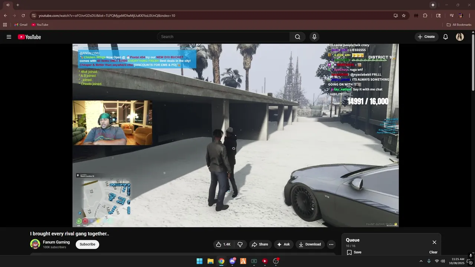This screenshot has height=267, width=475.
Task: Go to the YouTube home logo
Action: [29, 37]
